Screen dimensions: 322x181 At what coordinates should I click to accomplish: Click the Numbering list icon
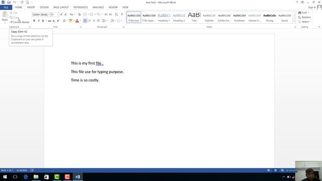92,15
